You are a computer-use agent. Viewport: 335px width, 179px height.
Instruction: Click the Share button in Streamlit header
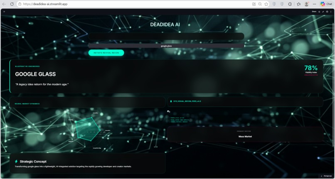pyautogui.click(x=314, y=12)
